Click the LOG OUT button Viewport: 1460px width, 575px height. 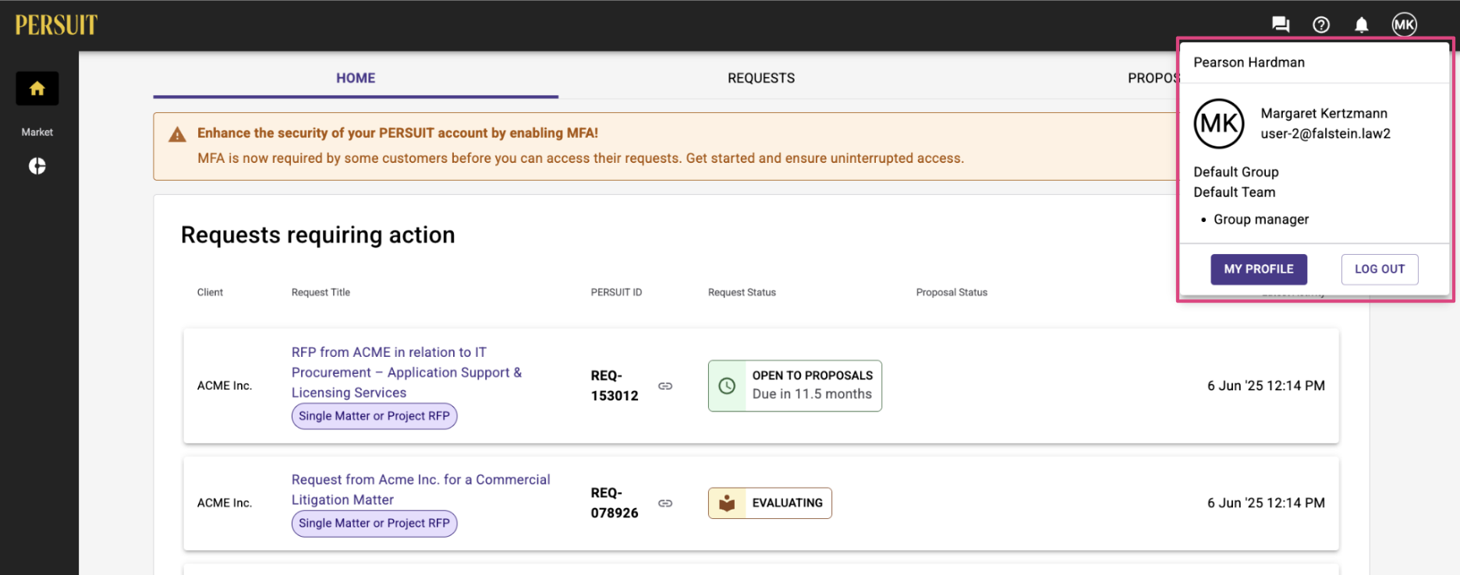click(1380, 269)
